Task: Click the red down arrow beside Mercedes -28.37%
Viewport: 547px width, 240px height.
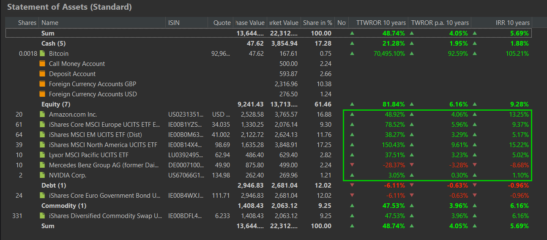Action: [x=352, y=165]
